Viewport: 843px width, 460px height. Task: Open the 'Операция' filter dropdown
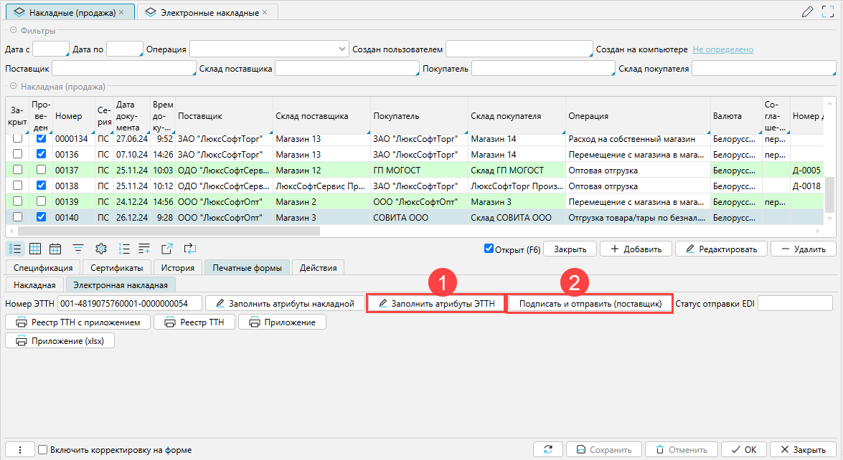click(342, 49)
